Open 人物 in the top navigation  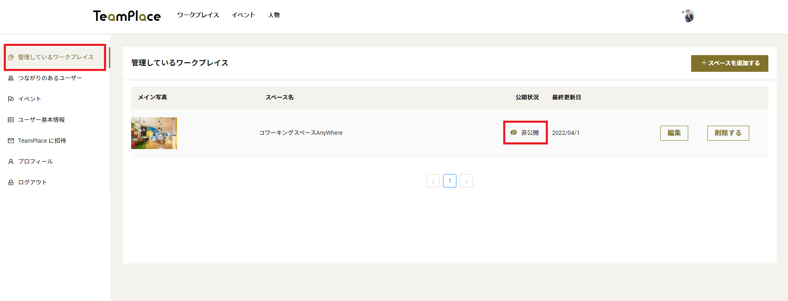pos(274,15)
